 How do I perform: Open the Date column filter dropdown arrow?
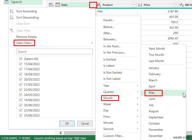click(x=94, y=5)
